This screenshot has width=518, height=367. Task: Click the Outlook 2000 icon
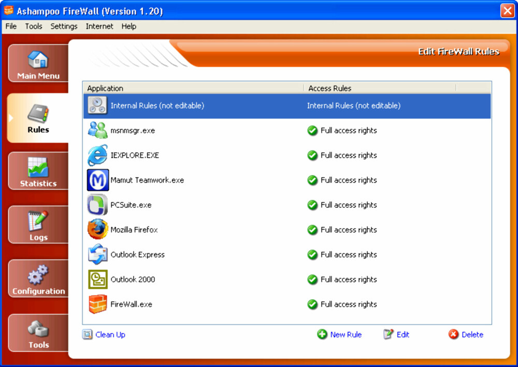(x=98, y=279)
